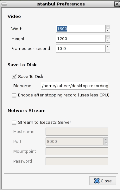Click the Close button
This screenshot has height=190, width=120.
coord(103,181)
